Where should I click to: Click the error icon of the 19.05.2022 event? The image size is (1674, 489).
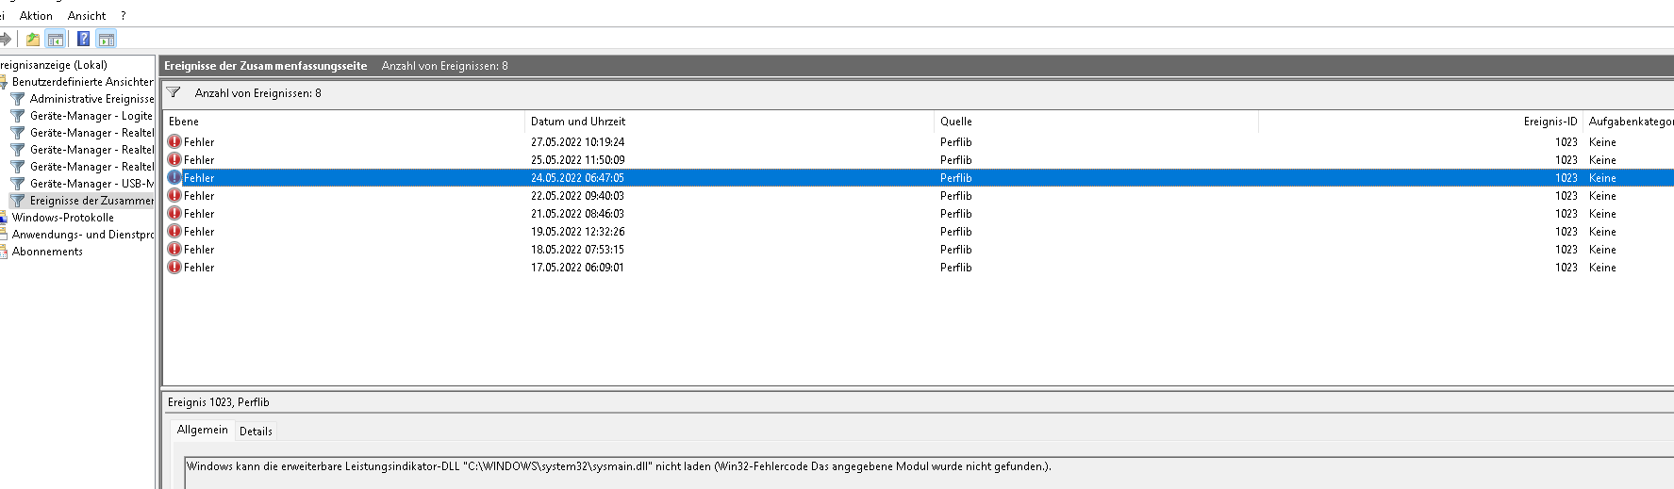[174, 231]
